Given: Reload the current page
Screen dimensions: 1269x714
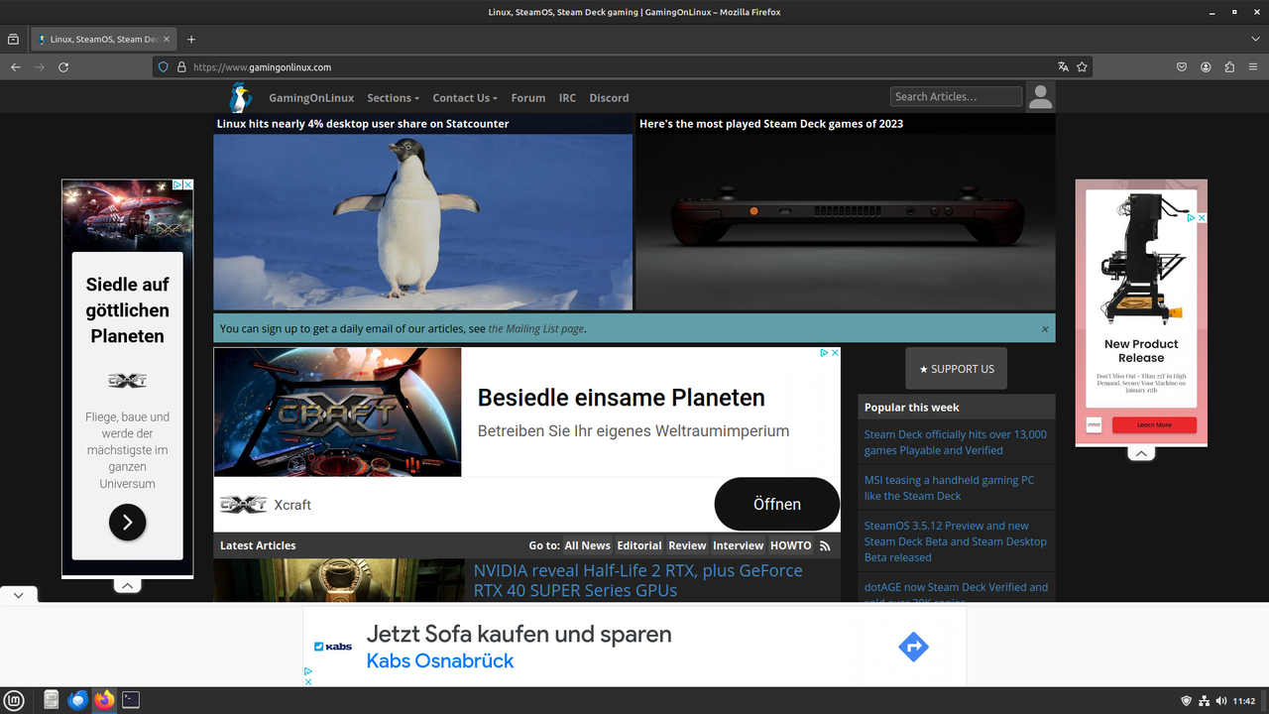Looking at the screenshot, I should pos(63,67).
